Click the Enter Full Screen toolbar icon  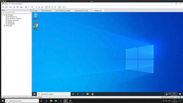point(52,7)
